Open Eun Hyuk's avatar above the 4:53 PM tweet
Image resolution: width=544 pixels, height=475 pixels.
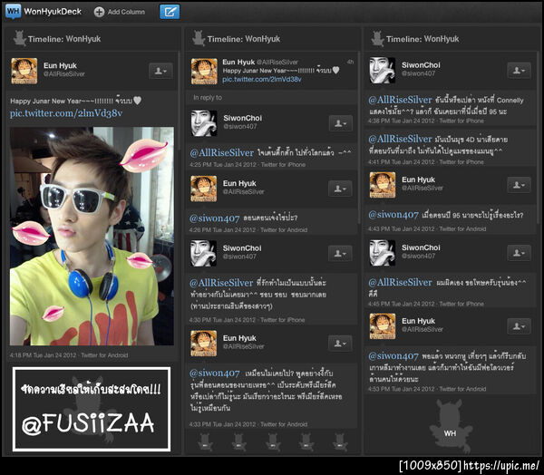coord(383,326)
